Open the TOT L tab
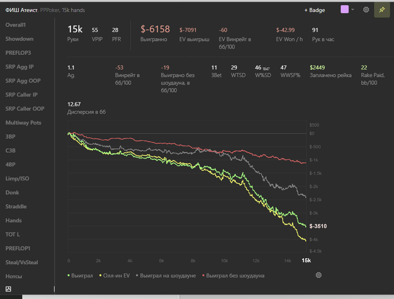Screen dimensions: 394x299 point(12,235)
